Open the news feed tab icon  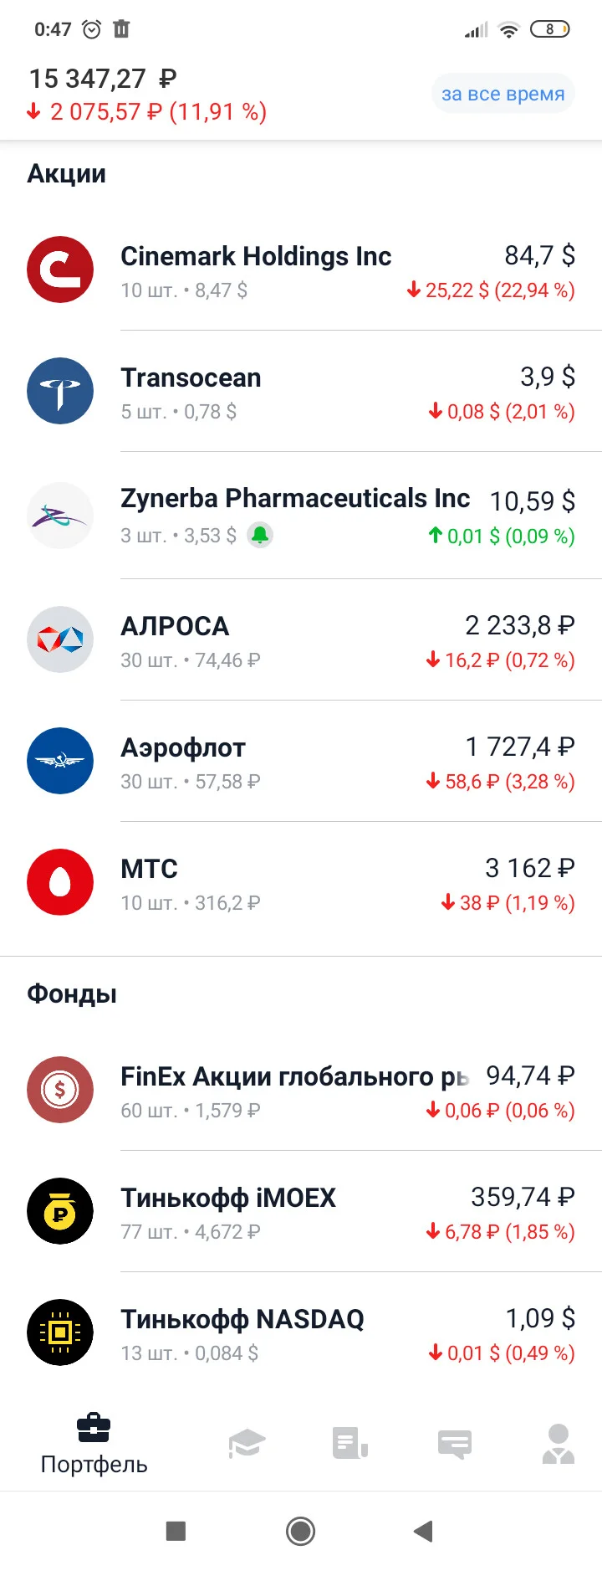(350, 1443)
